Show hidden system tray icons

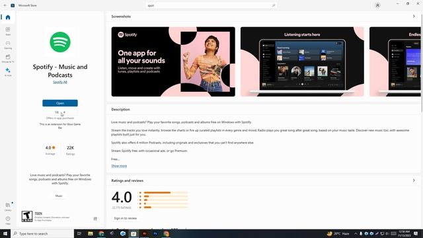(356, 233)
